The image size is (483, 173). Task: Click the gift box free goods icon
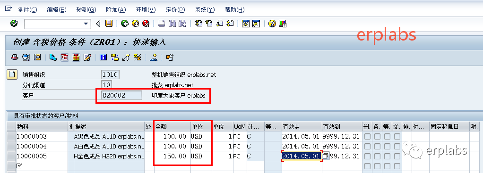pos(76,57)
